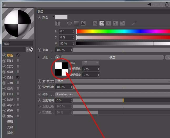Image resolution: width=170 pixels, height=138 pixels.
Task: Enable the 透明 channel checkbox
Action: coord(18,72)
